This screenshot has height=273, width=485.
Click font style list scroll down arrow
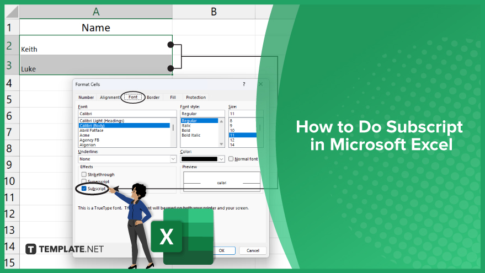[221, 144]
